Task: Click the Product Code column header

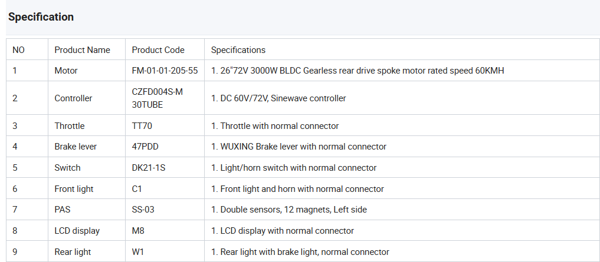Action: 158,50
